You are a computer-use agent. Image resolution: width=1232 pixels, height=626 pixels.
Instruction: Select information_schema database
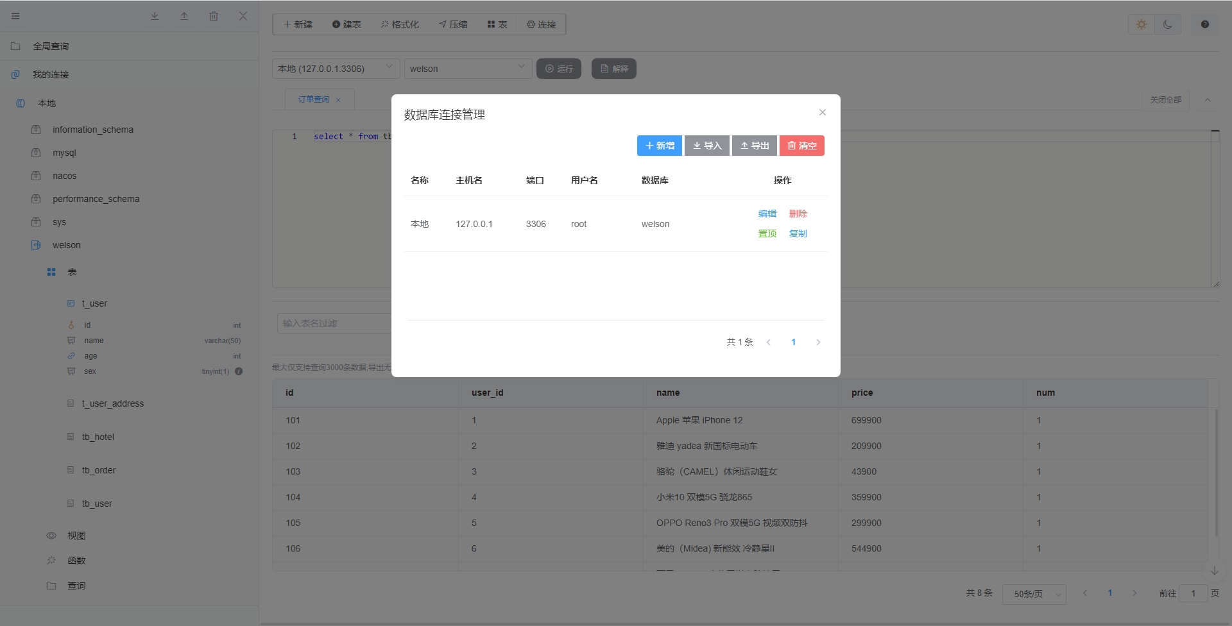tap(93, 130)
